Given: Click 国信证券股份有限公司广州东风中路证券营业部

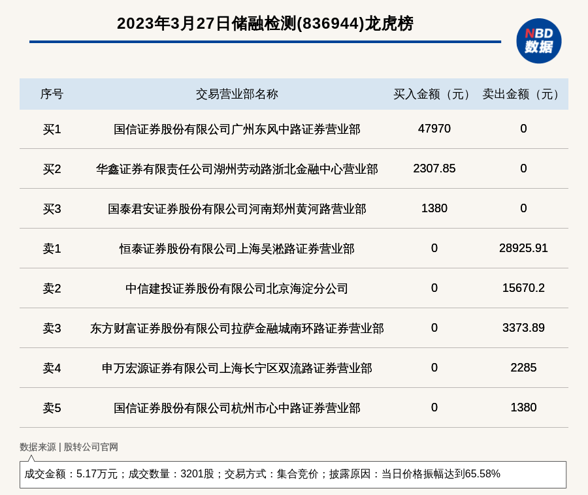Looking at the screenshot, I should (x=237, y=129).
